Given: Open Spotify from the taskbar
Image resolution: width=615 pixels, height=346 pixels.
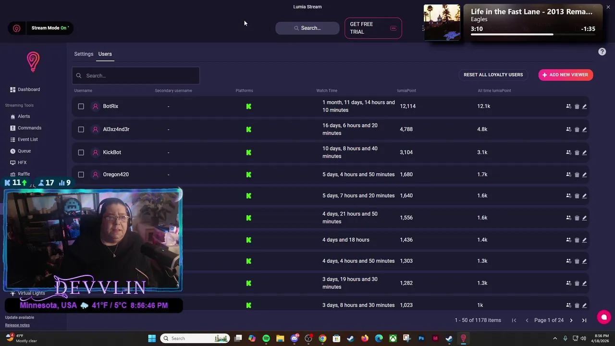Looking at the screenshot, I should [266, 338].
